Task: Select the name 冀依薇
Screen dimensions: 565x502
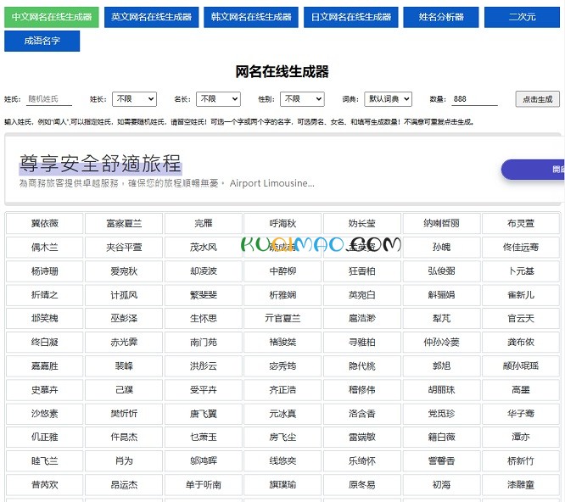Action: coord(45,224)
